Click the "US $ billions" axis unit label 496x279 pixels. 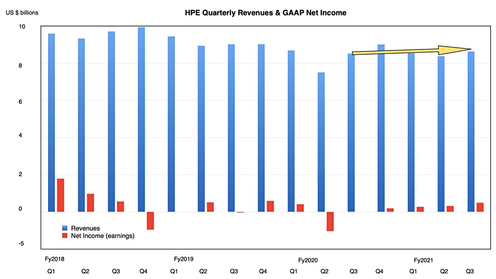(22, 12)
